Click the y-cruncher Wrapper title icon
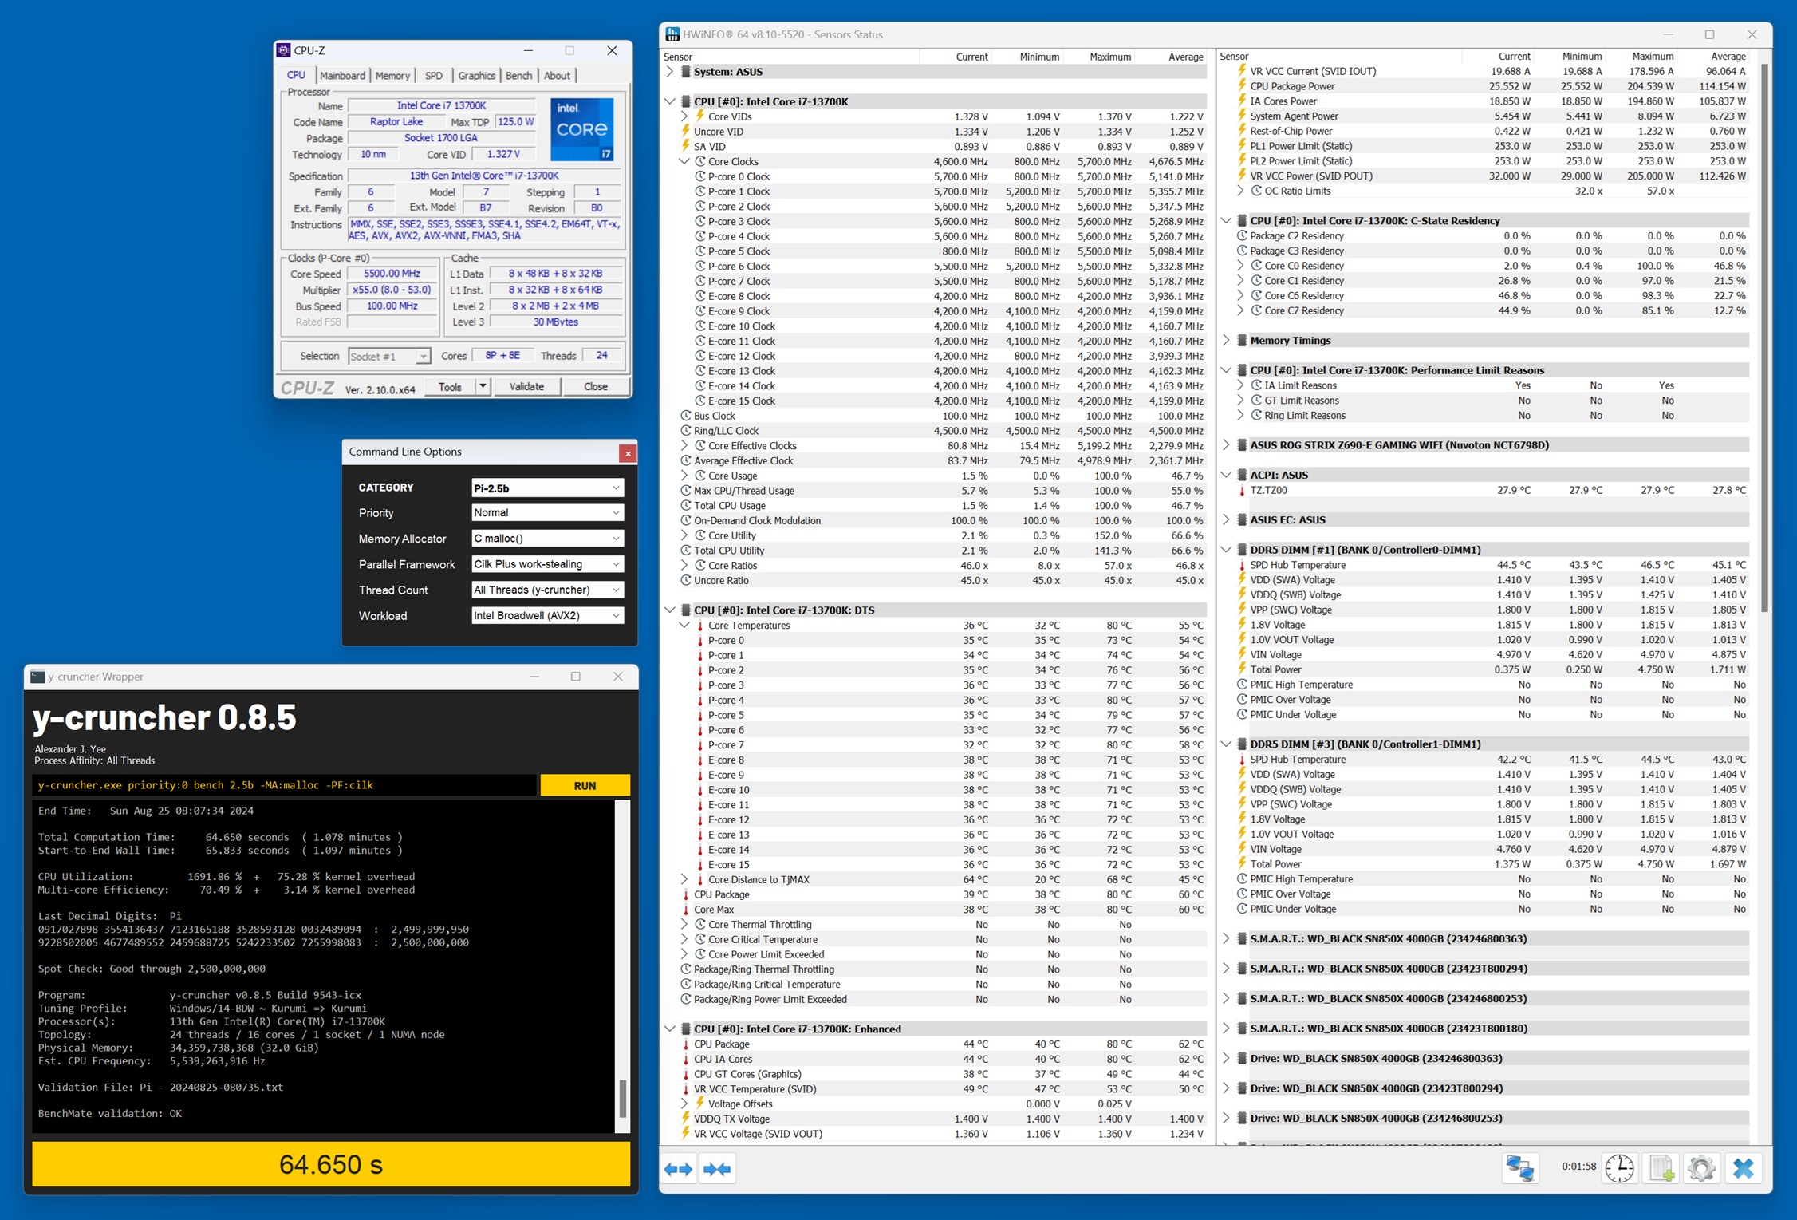 tap(37, 677)
